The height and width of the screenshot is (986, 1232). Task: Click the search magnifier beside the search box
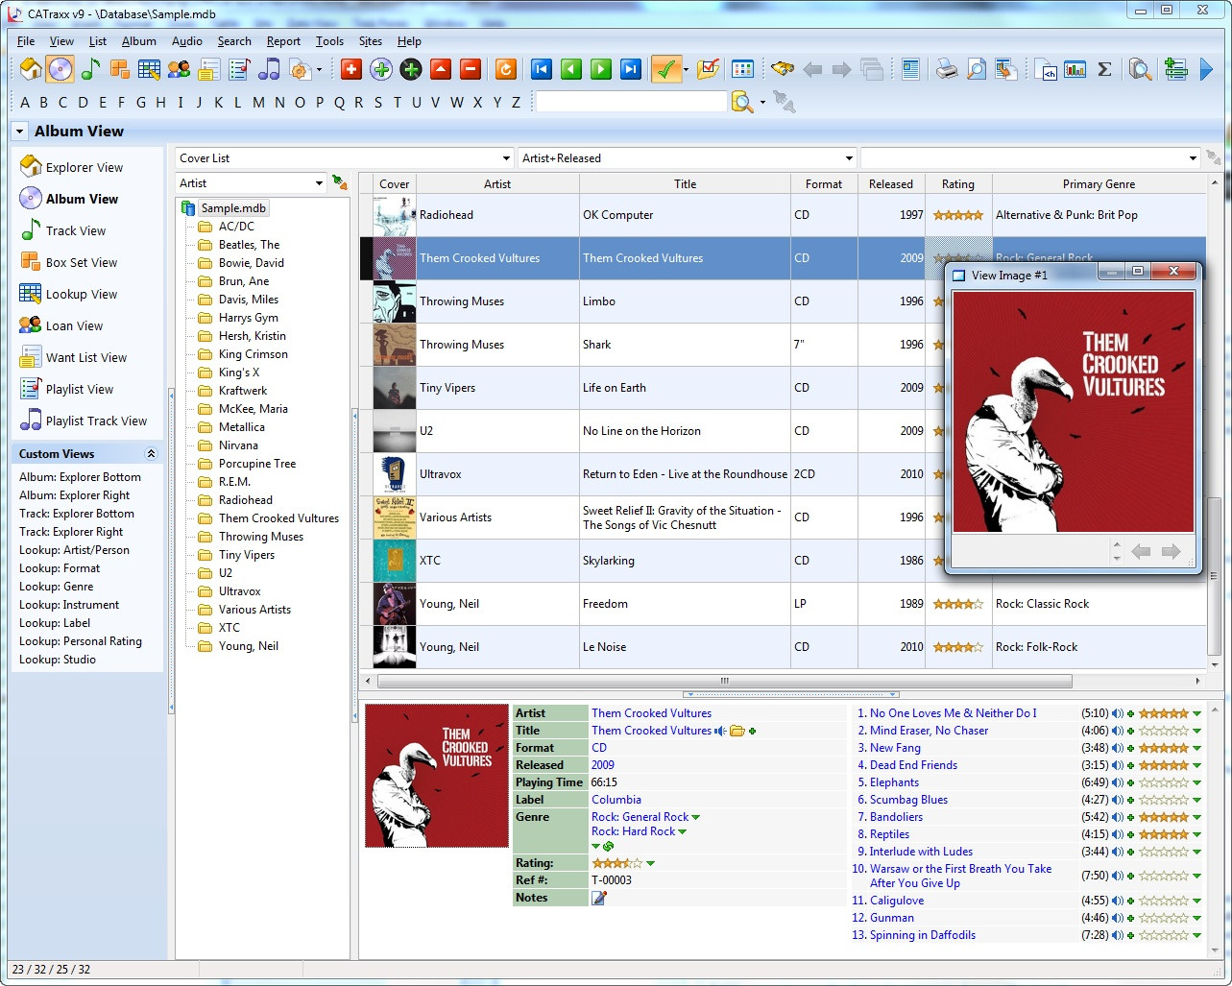[742, 102]
